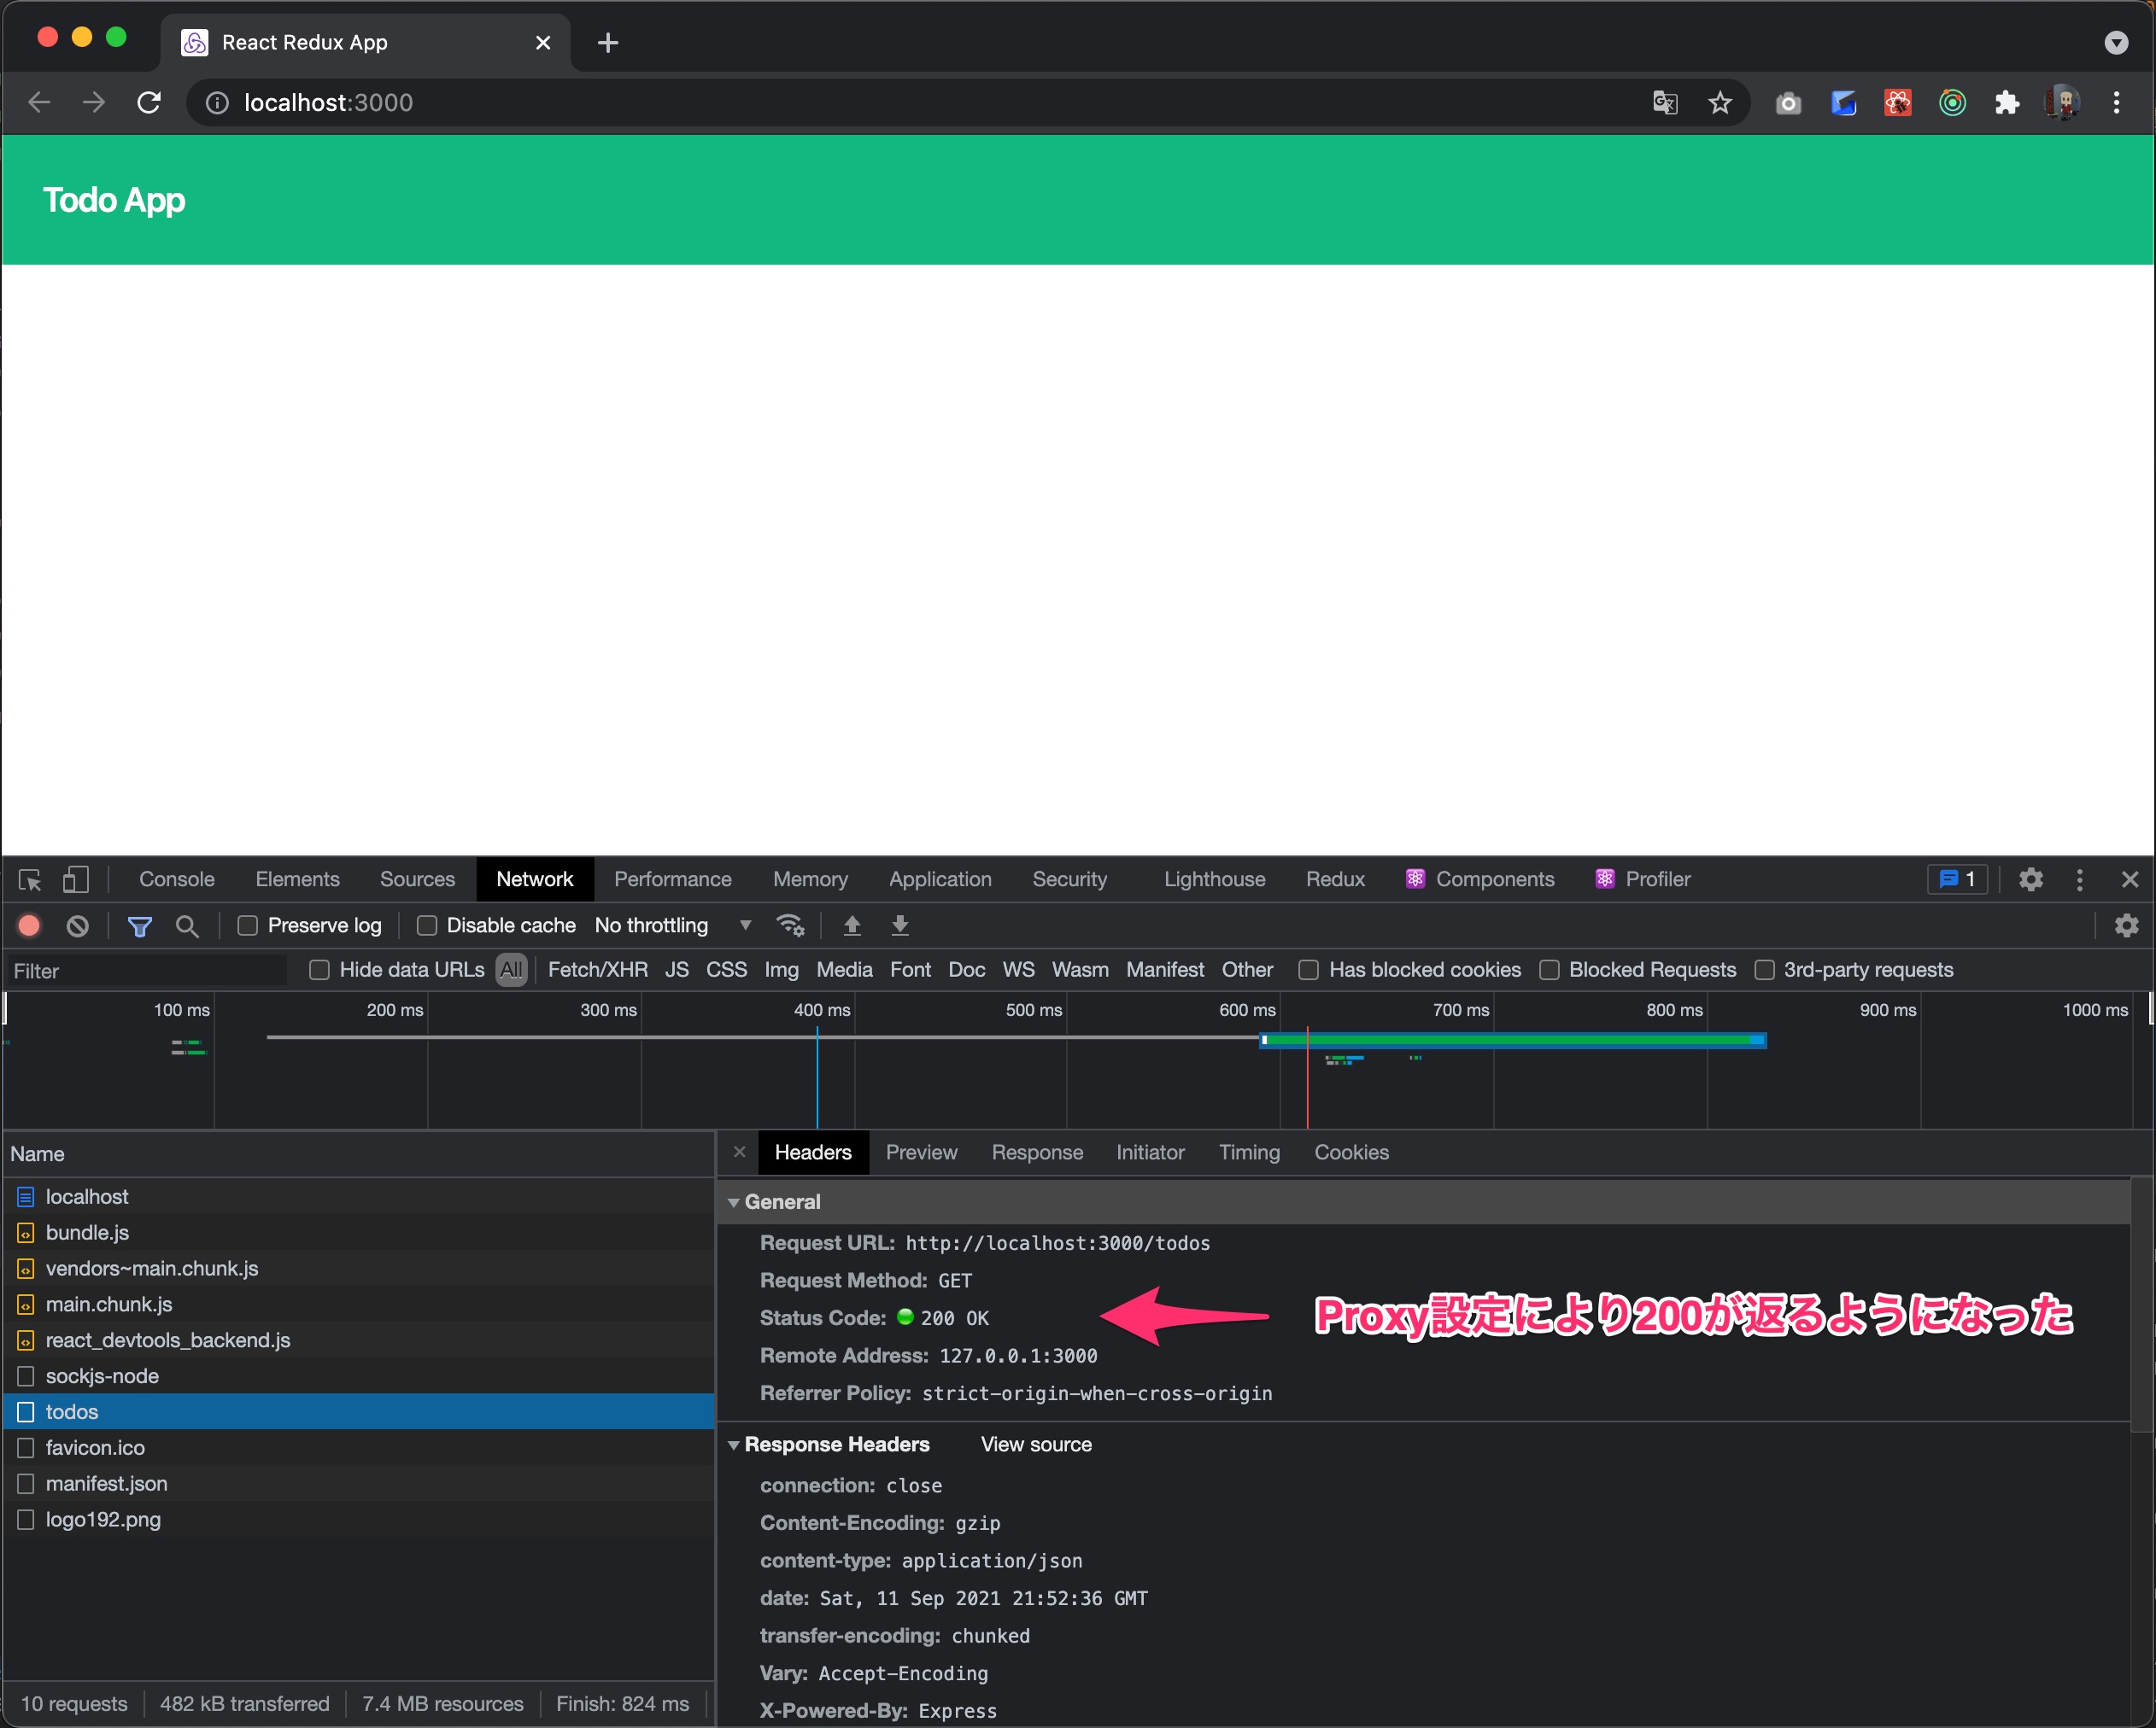Click the browser forward arrow
Viewport: 2156px width, 1728px height.
[94, 102]
